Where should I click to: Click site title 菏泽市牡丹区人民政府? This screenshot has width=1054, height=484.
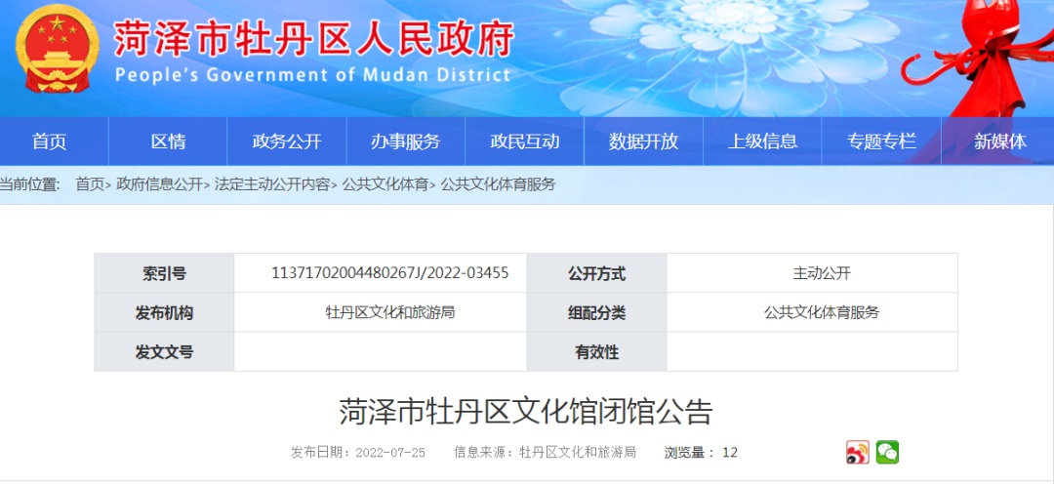click(x=314, y=37)
